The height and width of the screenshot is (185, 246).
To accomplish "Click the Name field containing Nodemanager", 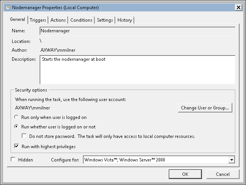I will pyautogui.click(x=137, y=31).
